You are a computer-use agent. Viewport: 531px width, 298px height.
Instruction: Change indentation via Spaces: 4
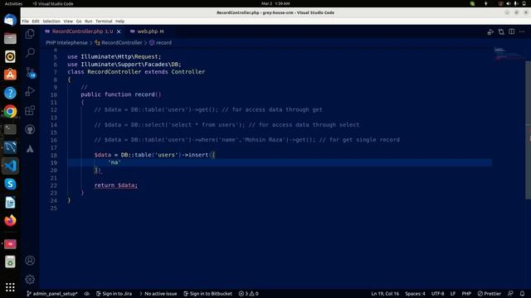point(415,294)
